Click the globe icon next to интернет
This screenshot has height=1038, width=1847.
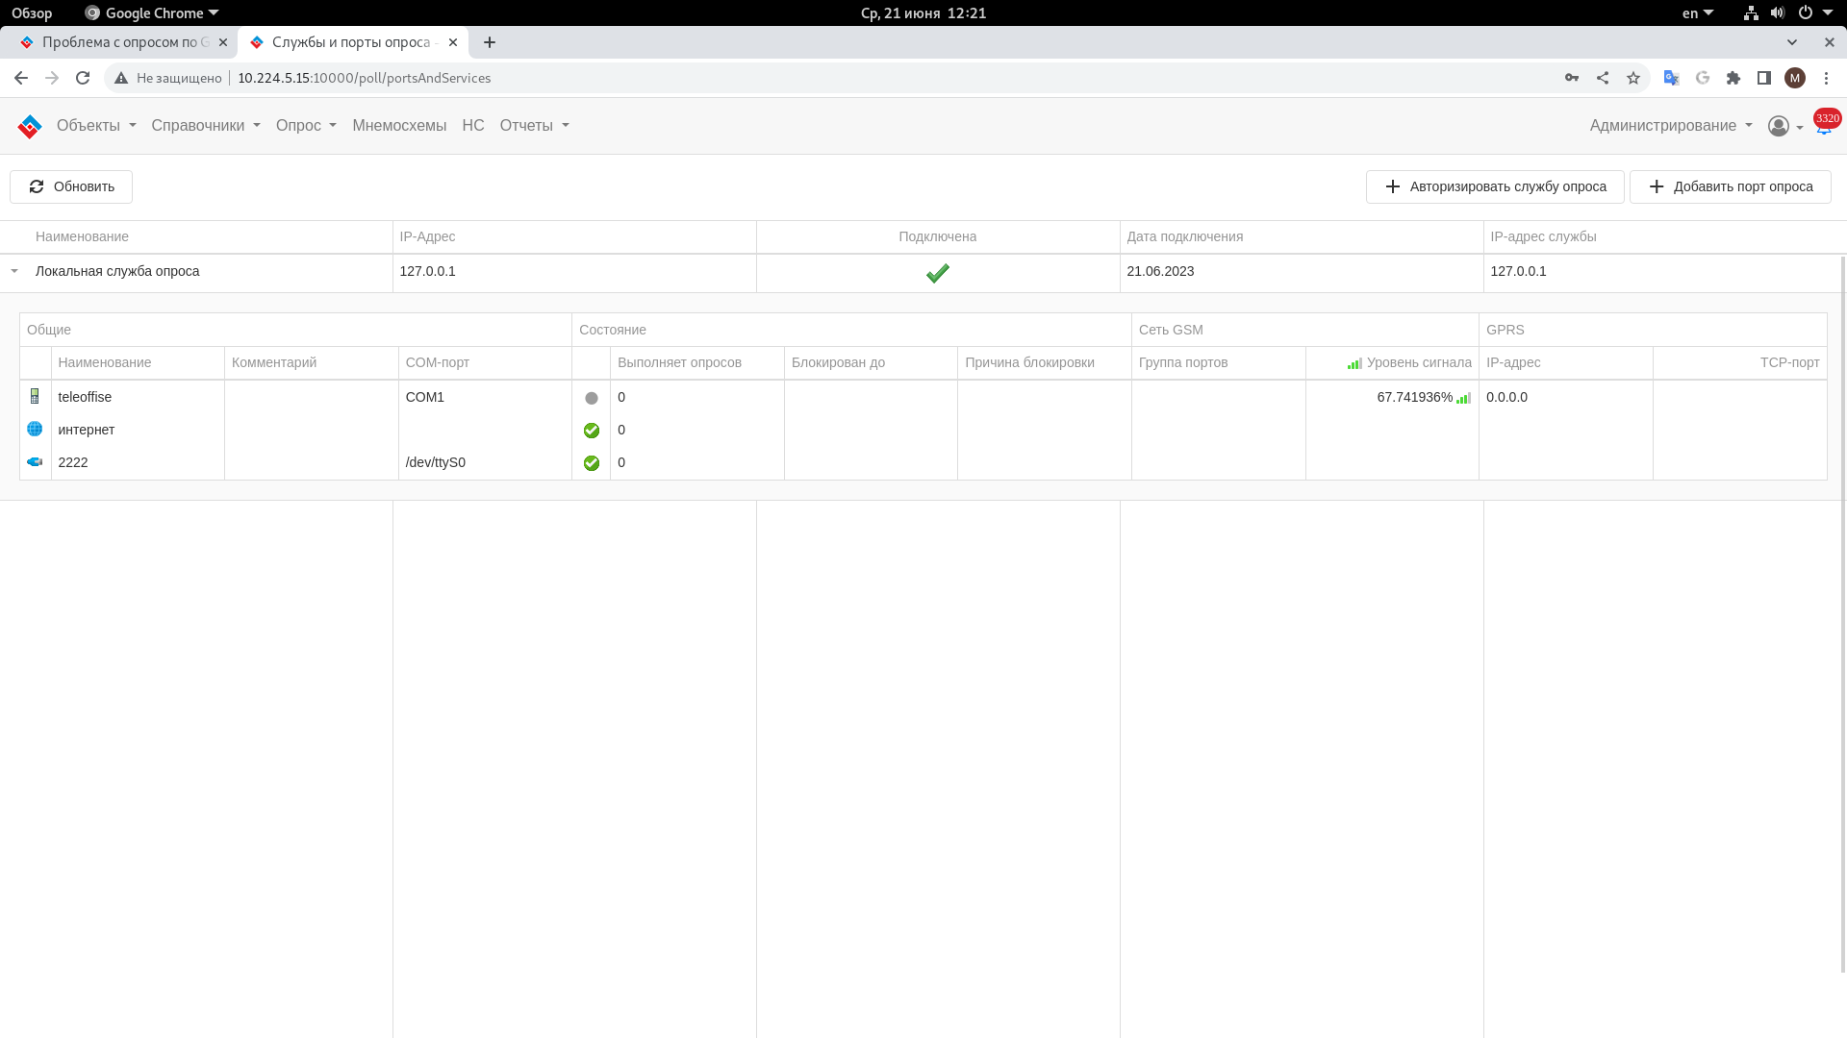(x=35, y=430)
